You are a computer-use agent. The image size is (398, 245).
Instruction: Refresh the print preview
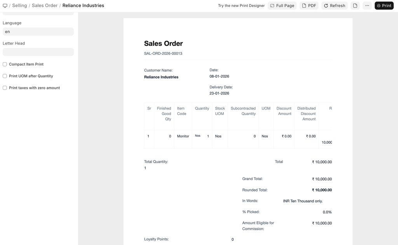pyautogui.click(x=334, y=6)
